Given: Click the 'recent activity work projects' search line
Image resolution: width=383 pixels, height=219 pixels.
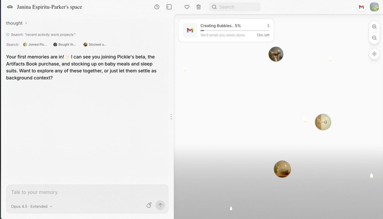Looking at the screenshot, I should (x=41, y=34).
